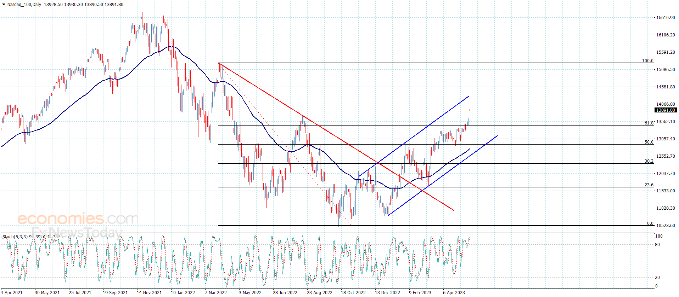The width and height of the screenshot is (679, 297).
Task: Select the Fibonacci 0.0 level label
Action: pos(650,223)
